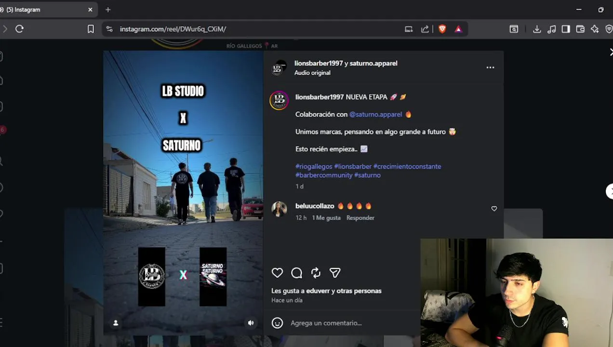Open the Brave Wallet icon
Viewport: 613px width, 347px height.
(x=580, y=29)
